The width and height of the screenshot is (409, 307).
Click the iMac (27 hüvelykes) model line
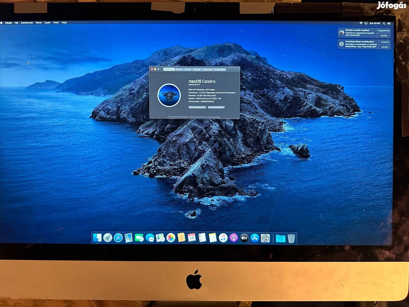click(202, 90)
